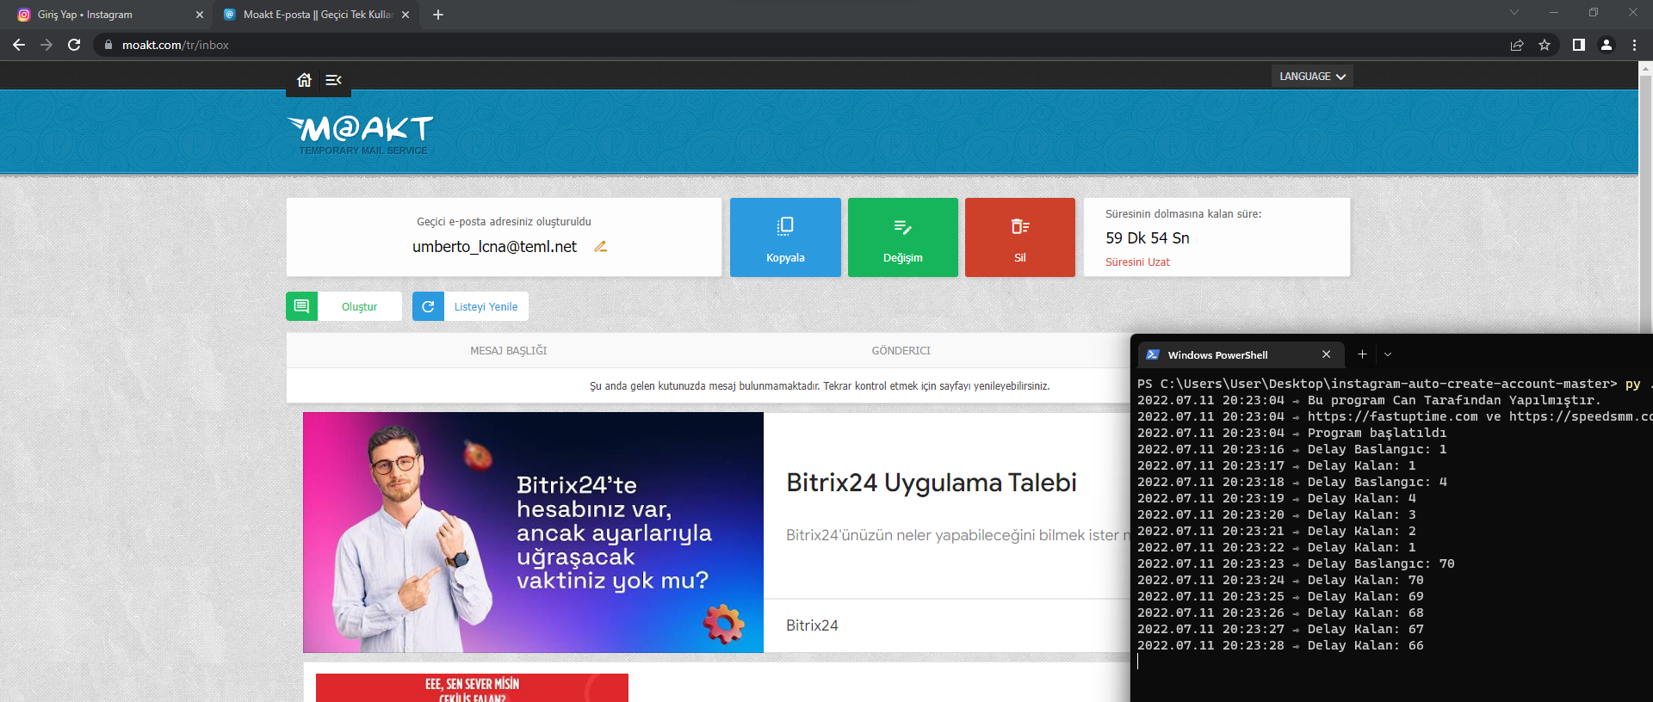Image resolution: width=1653 pixels, height=702 pixels.
Task: Click the GÖNDERICI column header
Action: click(x=901, y=351)
